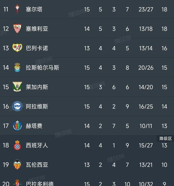The width and height of the screenshot is (174, 186).
Task: Select the Las Palmas (拉斯帕尔马斯) logo
Action: click(x=17, y=67)
